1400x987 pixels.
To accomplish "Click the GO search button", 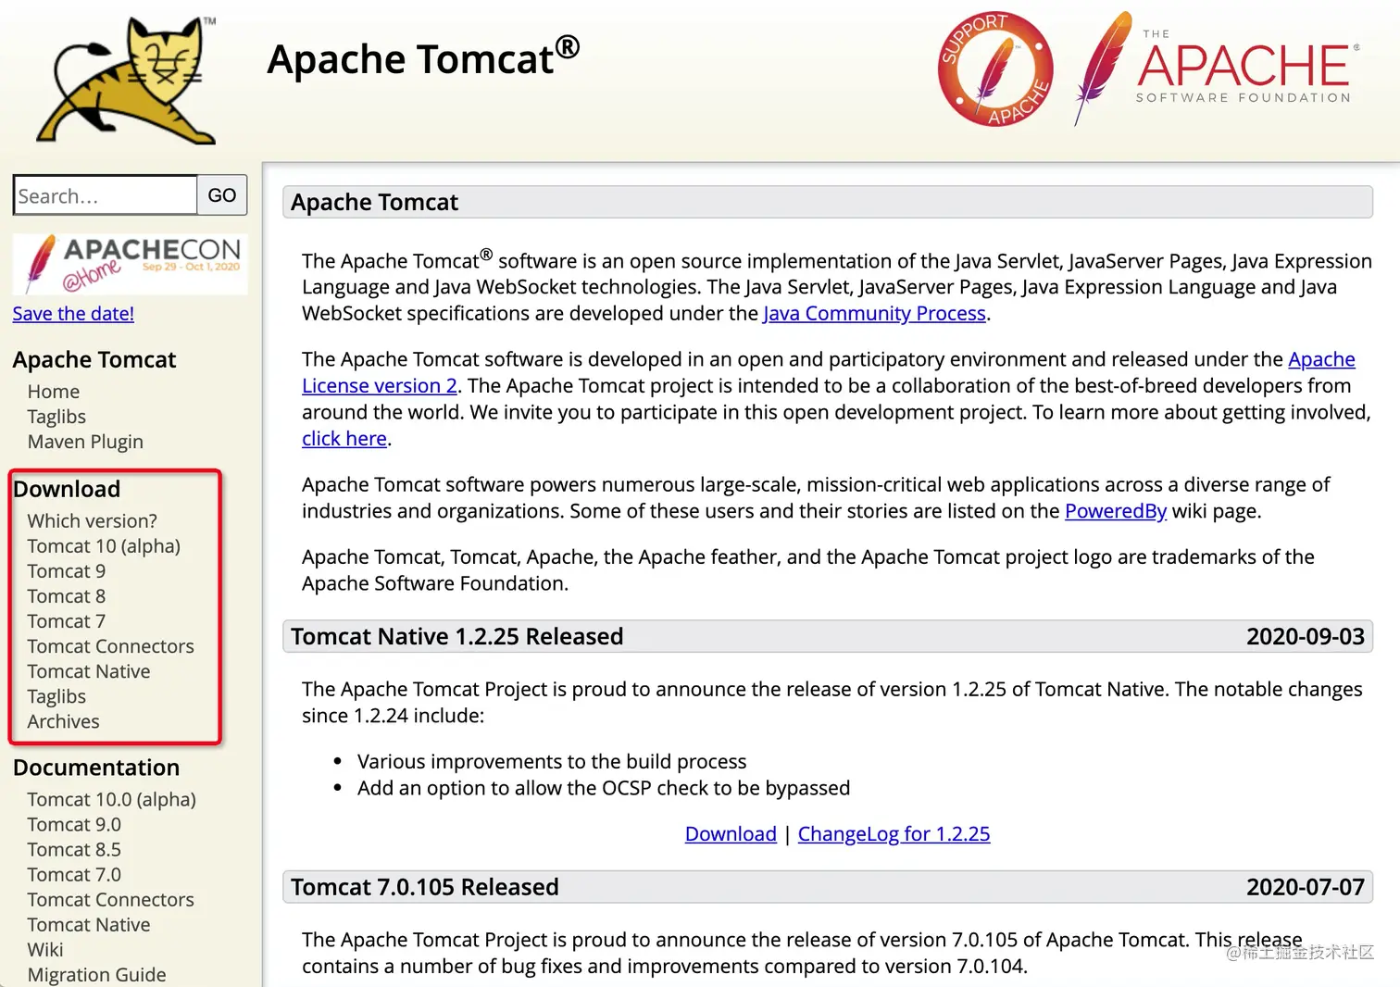I will point(222,195).
